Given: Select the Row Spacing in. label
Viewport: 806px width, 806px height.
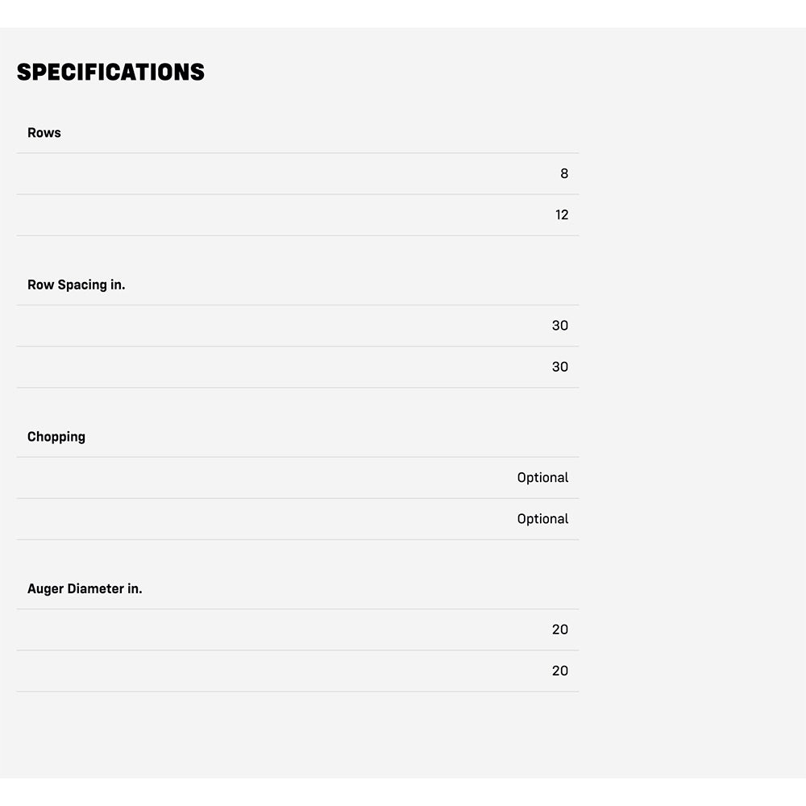Looking at the screenshot, I should 77,285.
